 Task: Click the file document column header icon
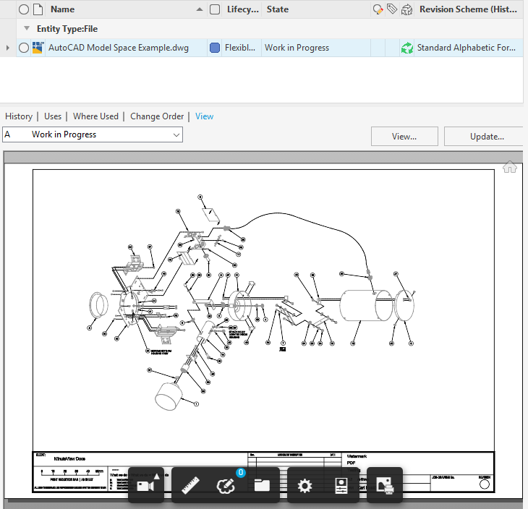[38, 9]
